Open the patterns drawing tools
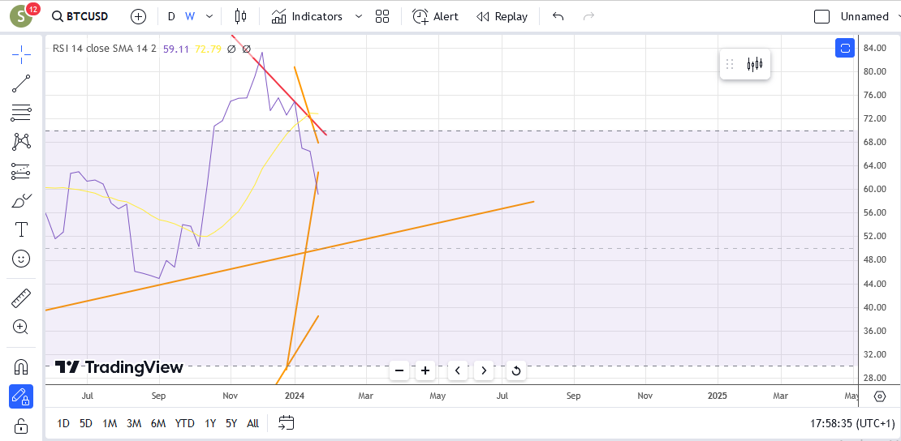Image resolution: width=901 pixels, height=441 pixels. coord(21,141)
